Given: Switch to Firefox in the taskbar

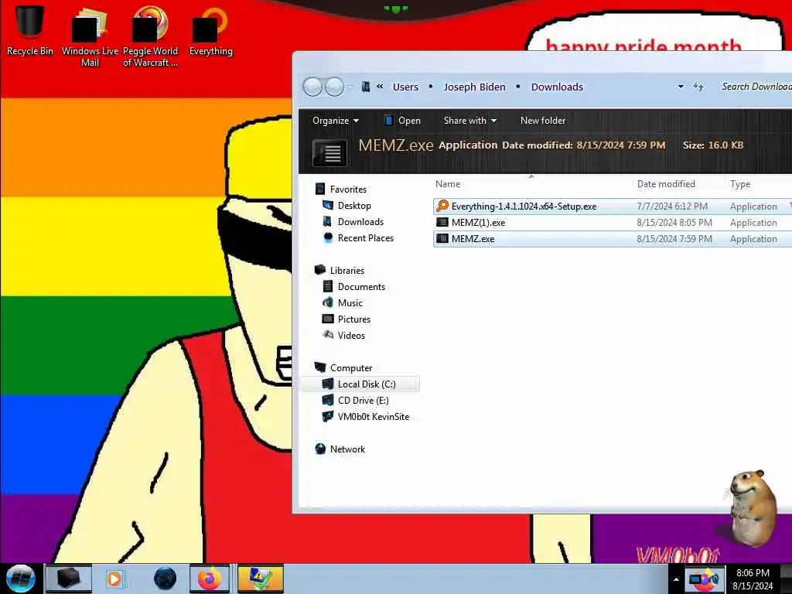Looking at the screenshot, I should pyautogui.click(x=209, y=579).
